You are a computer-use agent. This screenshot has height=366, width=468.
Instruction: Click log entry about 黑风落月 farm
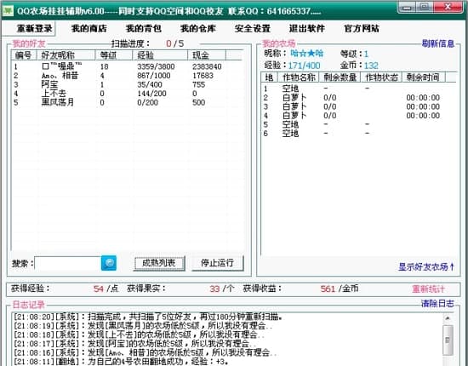[143, 325]
